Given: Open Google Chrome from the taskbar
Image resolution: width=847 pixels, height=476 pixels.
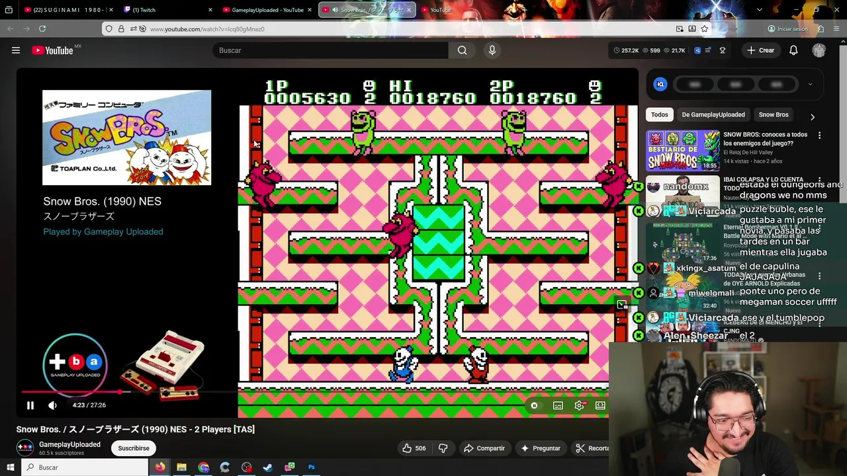Looking at the screenshot, I should [203, 467].
